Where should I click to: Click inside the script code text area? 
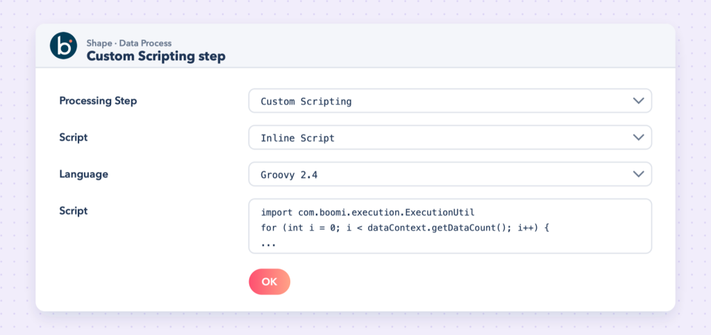click(450, 226)
